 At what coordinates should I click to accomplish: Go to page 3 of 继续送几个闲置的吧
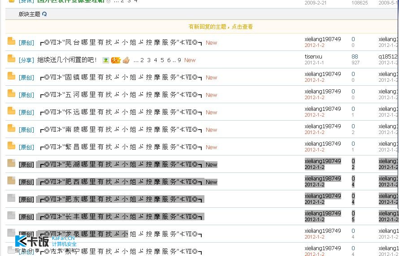tap(149, 60)
